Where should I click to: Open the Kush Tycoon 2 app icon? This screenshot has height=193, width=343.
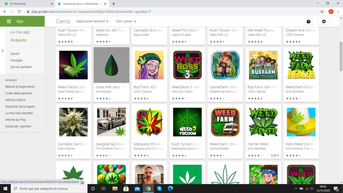point(187,122)
